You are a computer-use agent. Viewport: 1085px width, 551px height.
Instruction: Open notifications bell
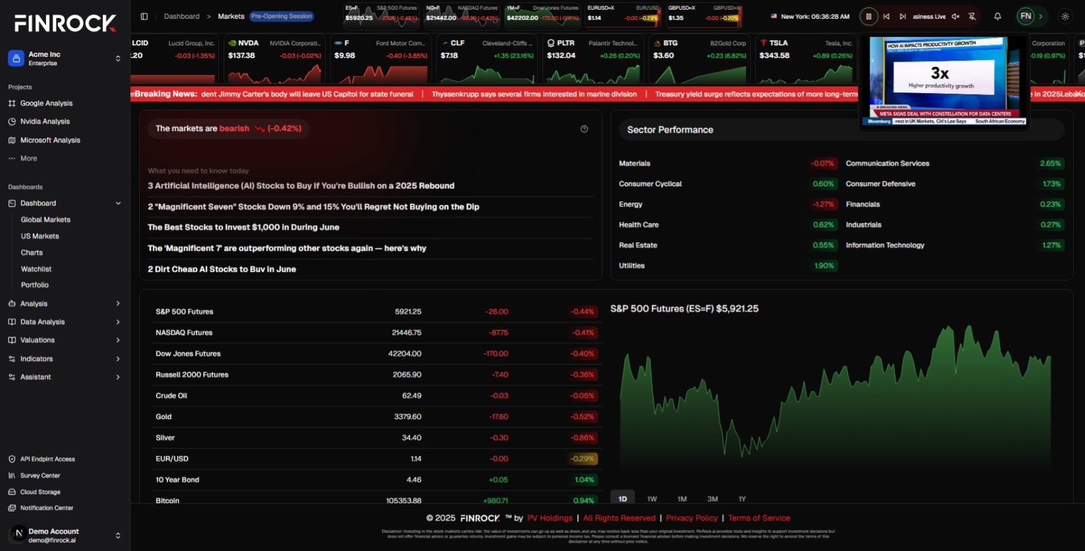pos(997,16)
